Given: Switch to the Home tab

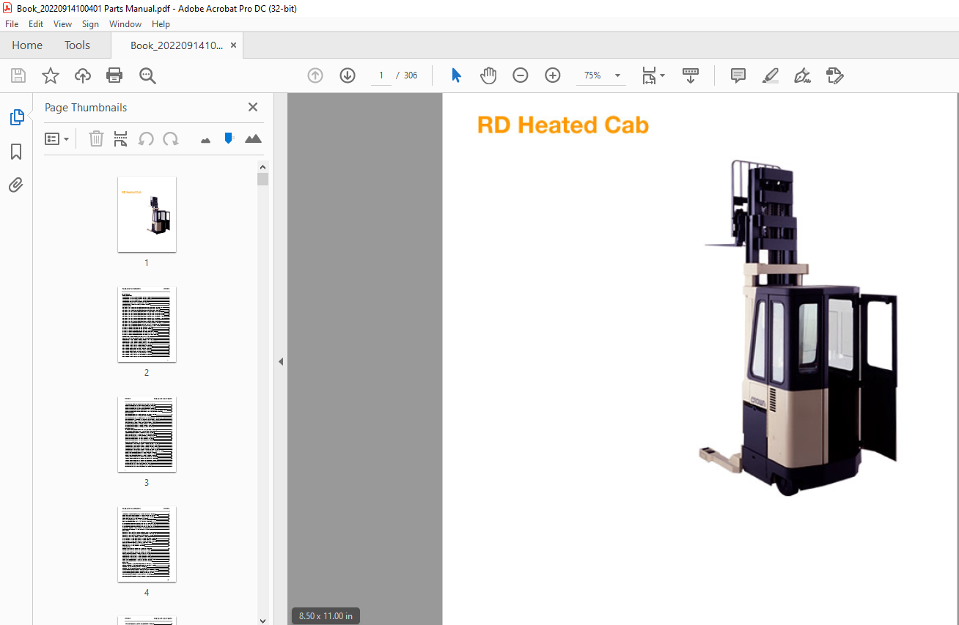Looking at the screenshot, I should (27, 45).
